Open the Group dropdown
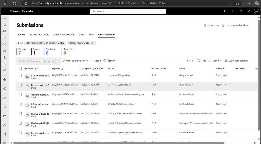This screenshot has height=144, width=261. (215, 61)
